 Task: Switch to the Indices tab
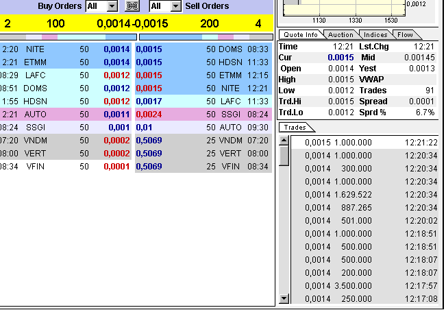tap(375, 34)
